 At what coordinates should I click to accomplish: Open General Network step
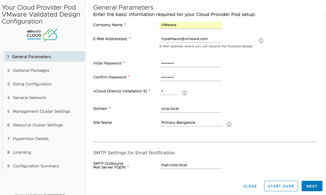pos(29,98)
